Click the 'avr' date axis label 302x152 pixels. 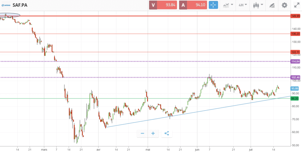[x=99, y=149]
